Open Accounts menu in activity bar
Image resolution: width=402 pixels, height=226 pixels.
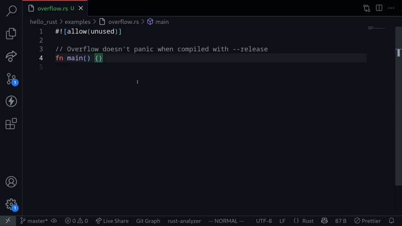tap(11, 182)
